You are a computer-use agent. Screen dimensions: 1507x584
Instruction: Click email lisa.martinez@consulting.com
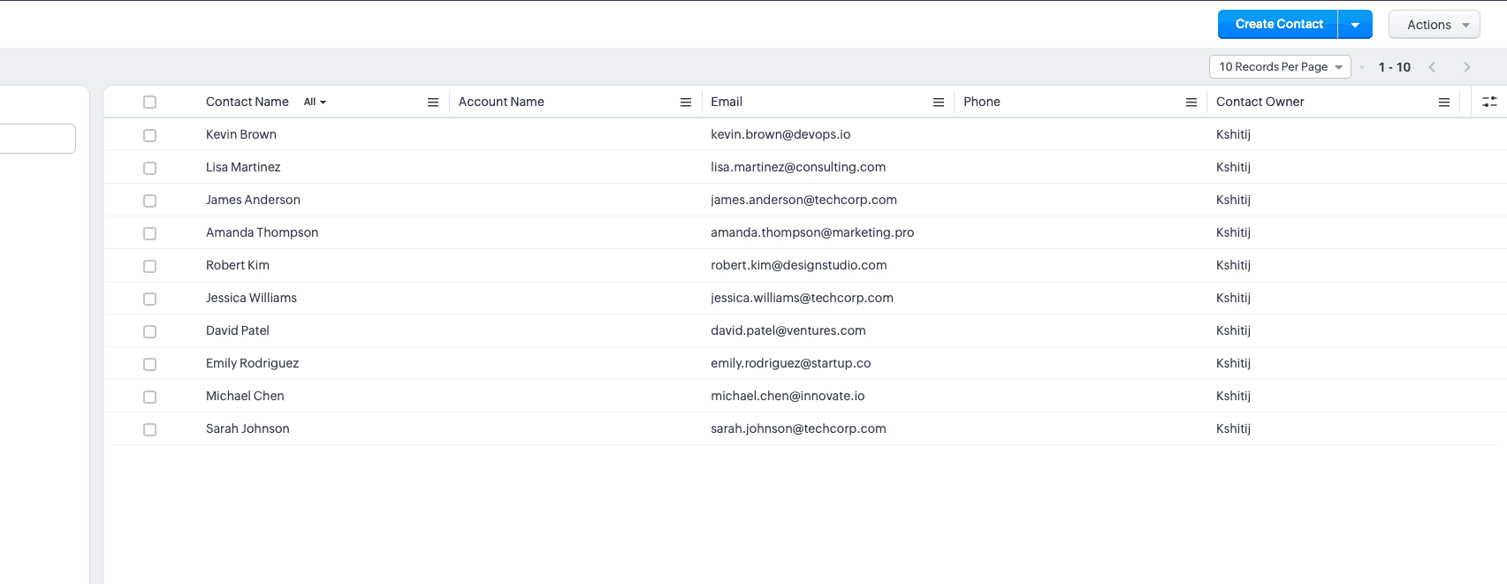pyautogui.click(x=798, y=167)
